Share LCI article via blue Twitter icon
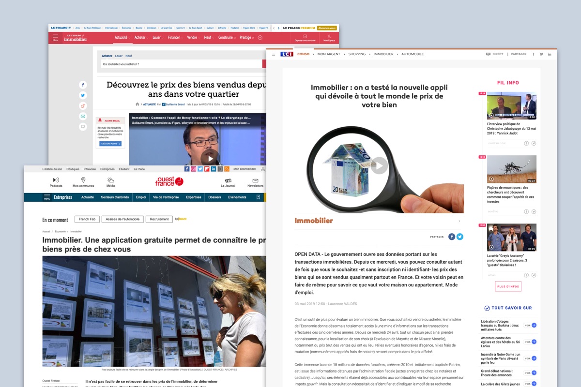Image resolution: width=581 pixels, height=387 pixels. coord(459,237)
